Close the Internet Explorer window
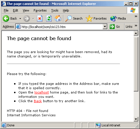Screen dimensions: 140x129 136,4
